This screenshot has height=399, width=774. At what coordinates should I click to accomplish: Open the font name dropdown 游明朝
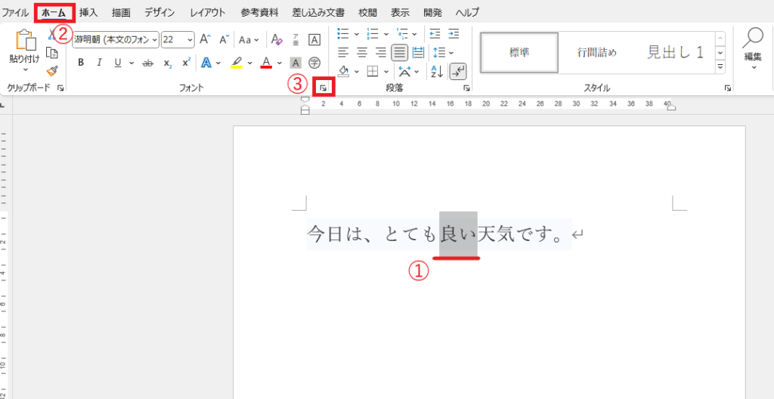[116, 40]
